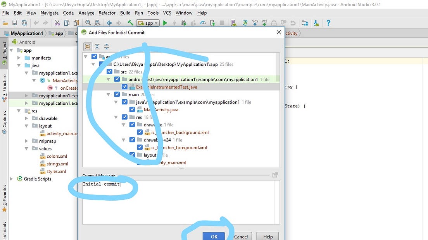
Task: Uncheck the MainActivity.java file checkbox
Action: pos(132,109)
